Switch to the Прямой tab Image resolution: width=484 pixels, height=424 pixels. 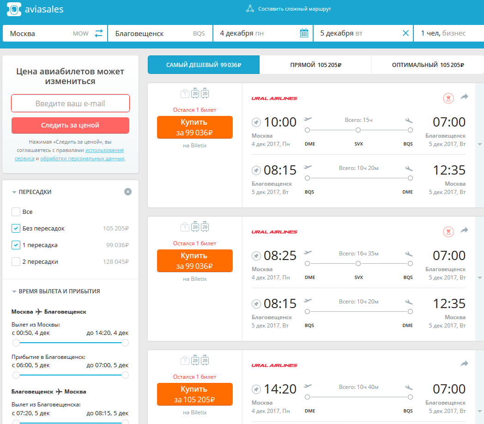(315, 65)
